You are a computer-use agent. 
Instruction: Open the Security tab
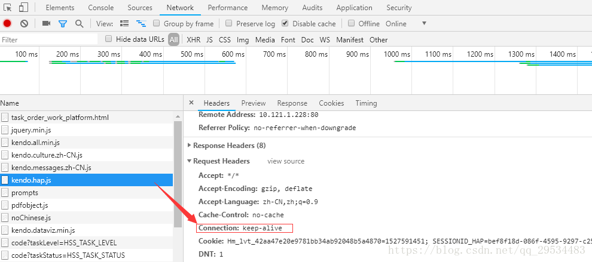399,8
